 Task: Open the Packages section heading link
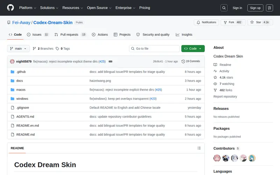(222, 128)
